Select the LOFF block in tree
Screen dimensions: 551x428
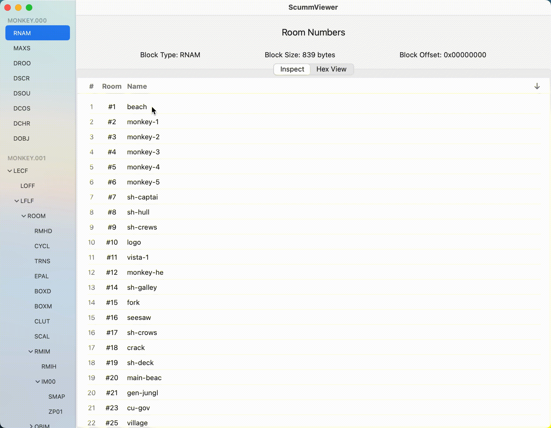[28, 186]
